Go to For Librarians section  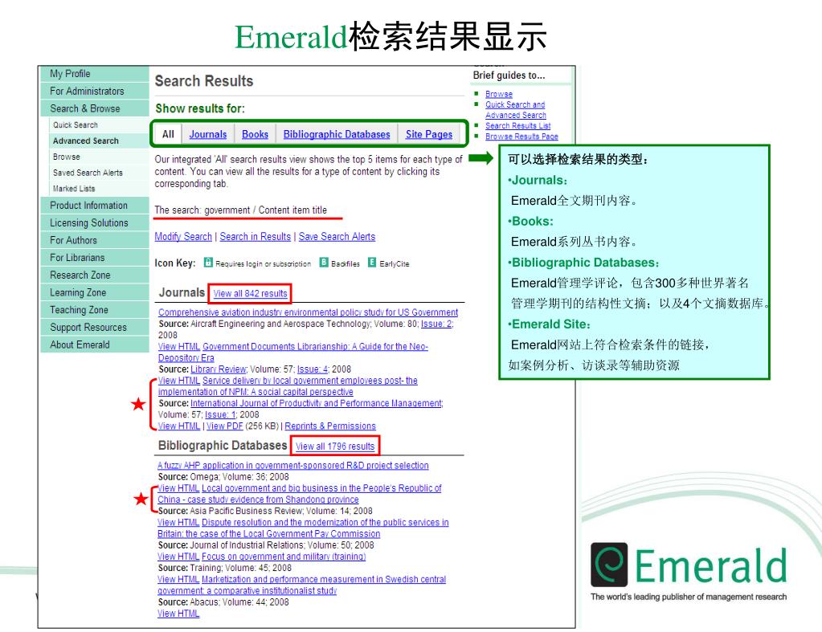click(95, 257)
